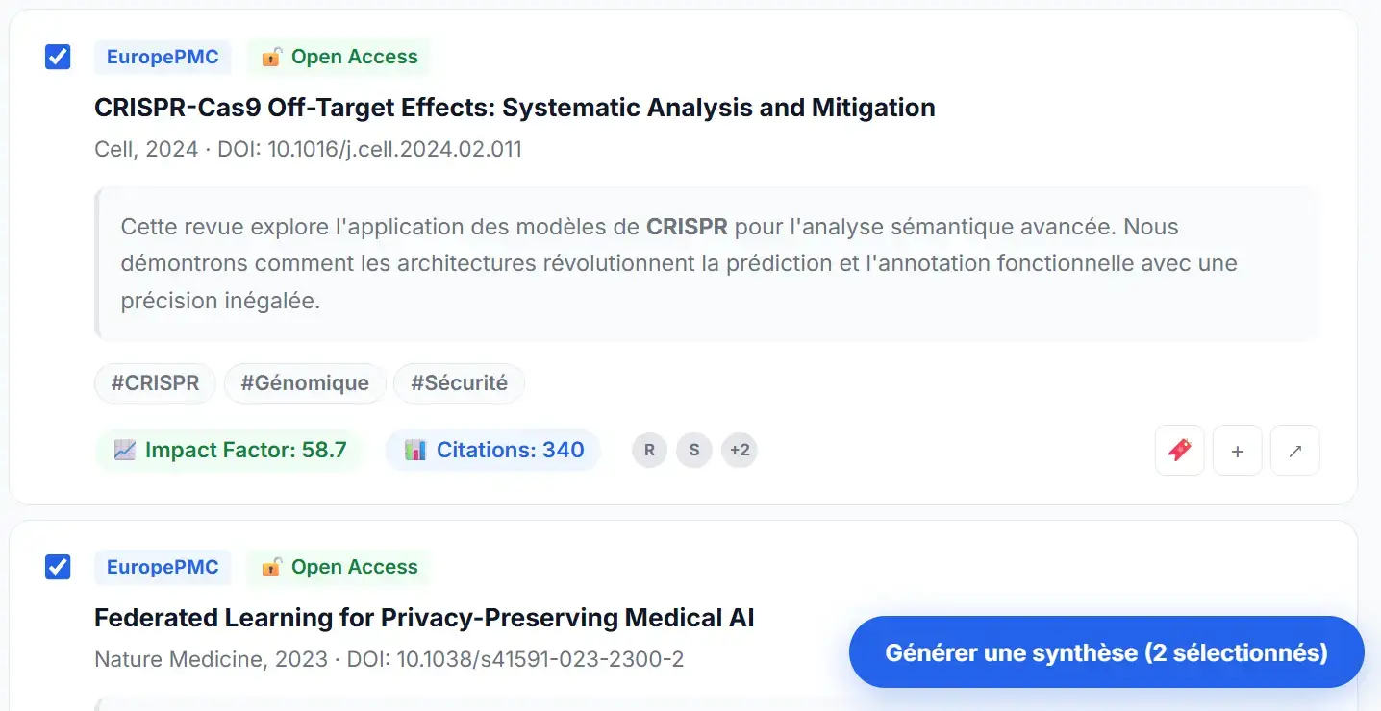Click Open Access badge on Federated Learning
1381x711 pixels.
point(339,567)
